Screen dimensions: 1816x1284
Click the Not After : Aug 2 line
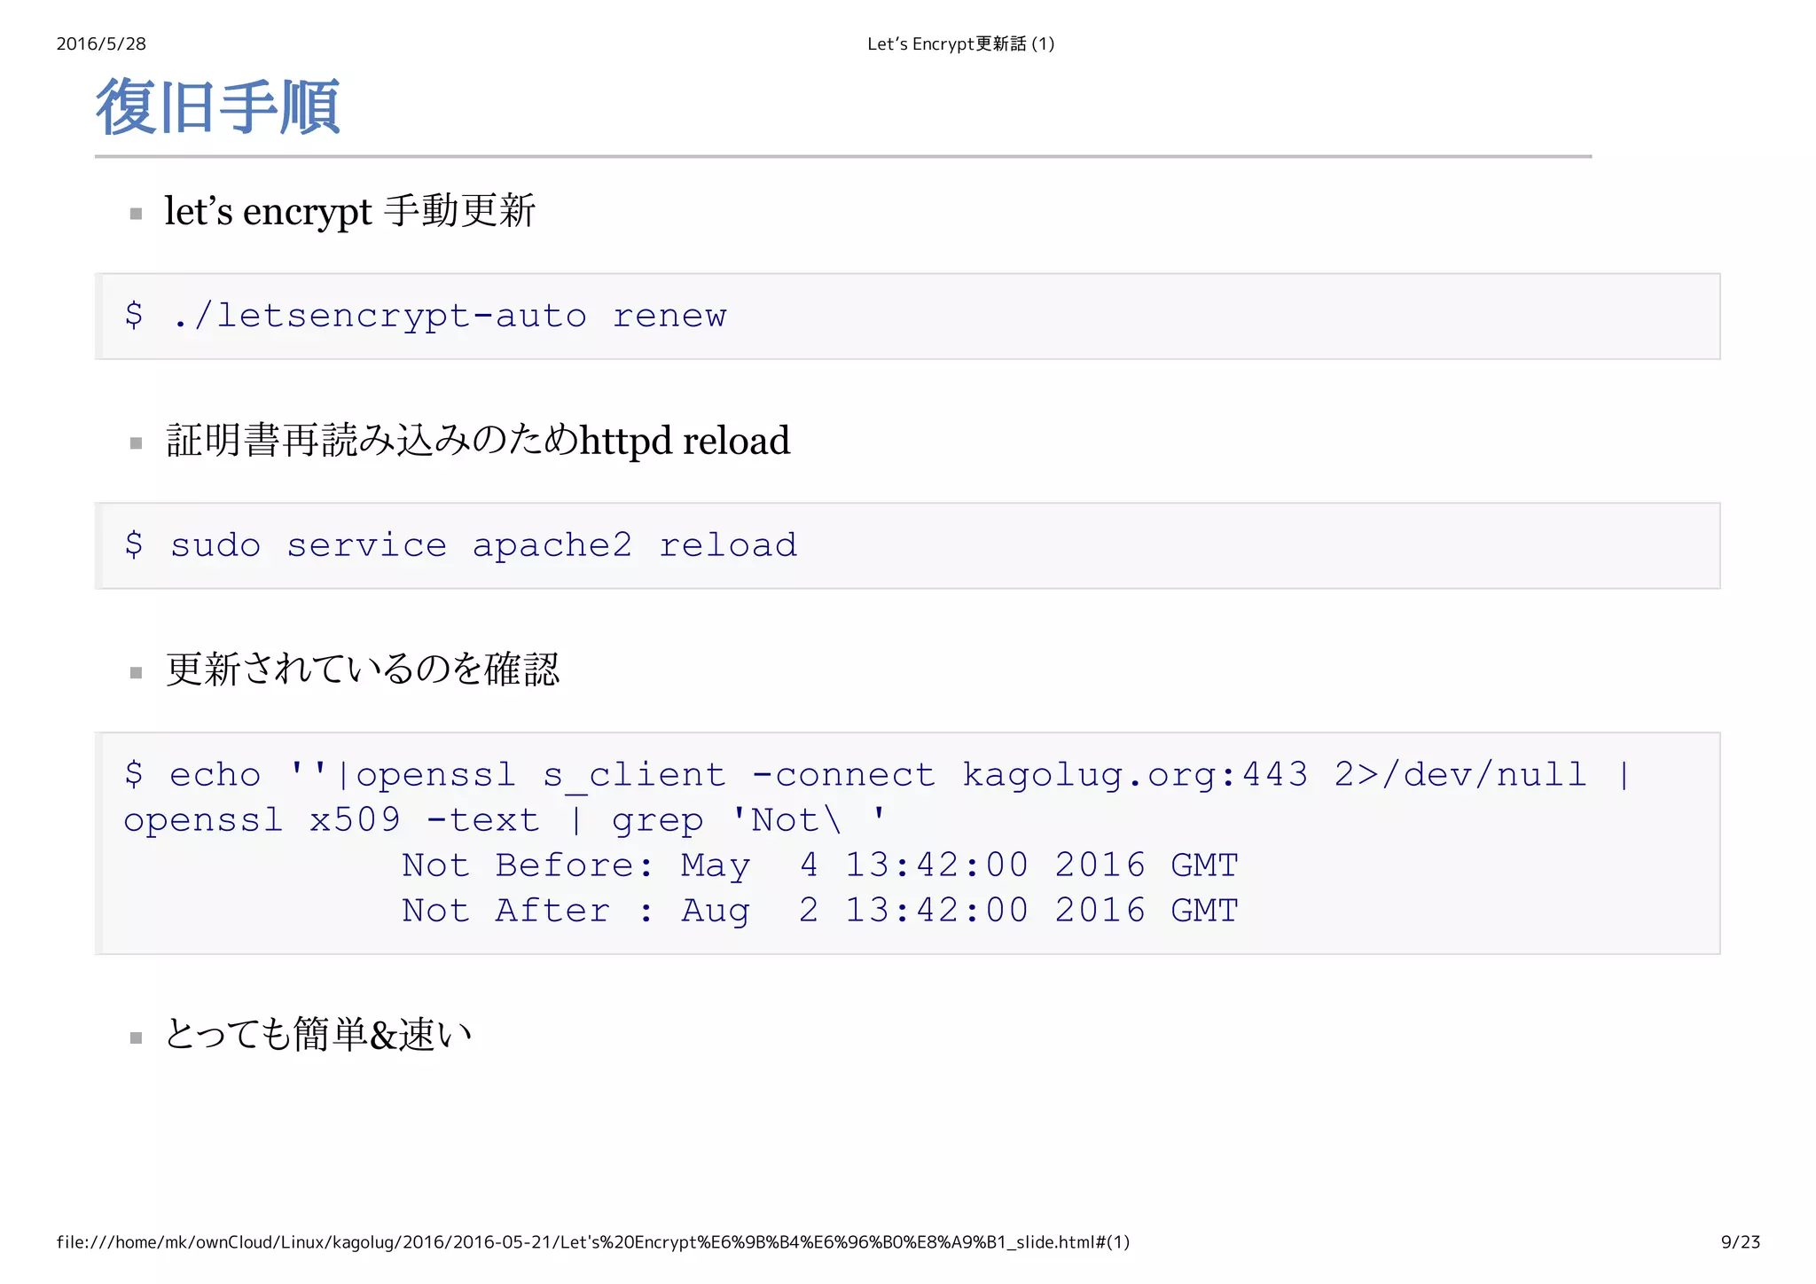point(820,911)
